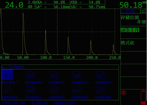Click the first echo peak near 50.00

click(23, 13)
